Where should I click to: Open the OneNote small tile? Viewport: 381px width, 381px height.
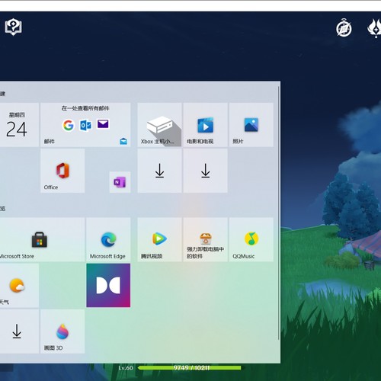tap(120, 182)
